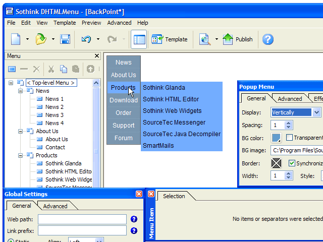Delete selected item in Menu panel
The image size is (323, 242).
pos(36,69)
